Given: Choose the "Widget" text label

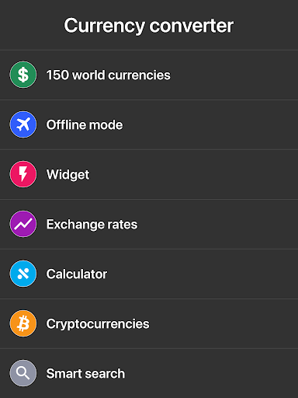Looking at the screenshot, I should pos(68,175).
